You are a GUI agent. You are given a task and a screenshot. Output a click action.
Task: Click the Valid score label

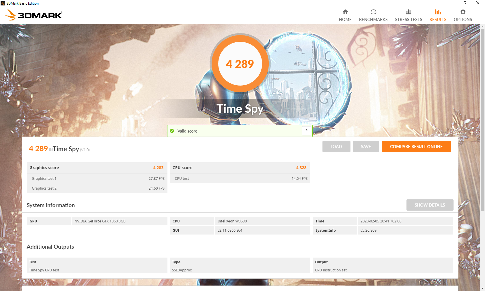tap(187, 131)
